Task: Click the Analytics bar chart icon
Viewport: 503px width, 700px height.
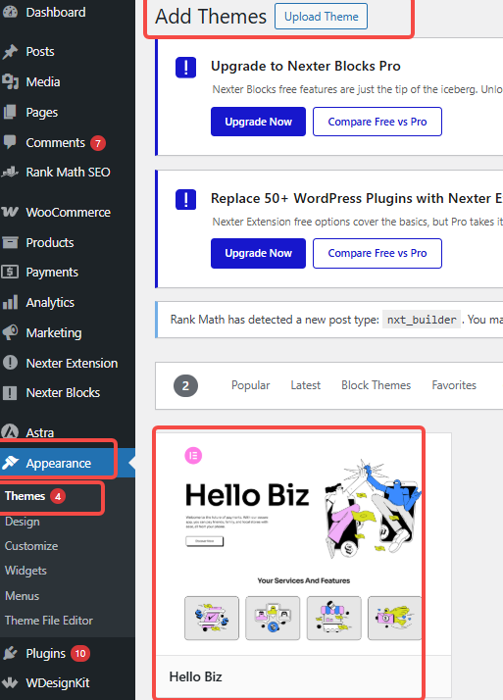Action: 10,302
